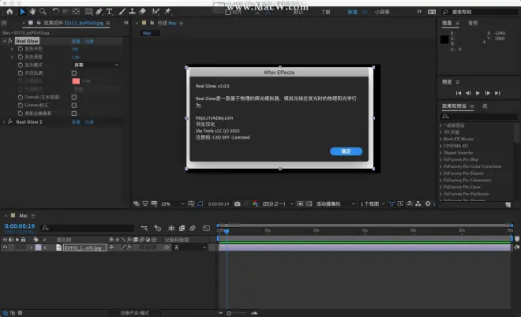Enable the Gamma校正 checkbox
Image resolution: width=521 pixels, height=317 pixels.
pos(74,105)
